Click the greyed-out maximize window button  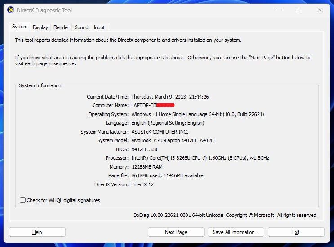[x=299, y=10]
